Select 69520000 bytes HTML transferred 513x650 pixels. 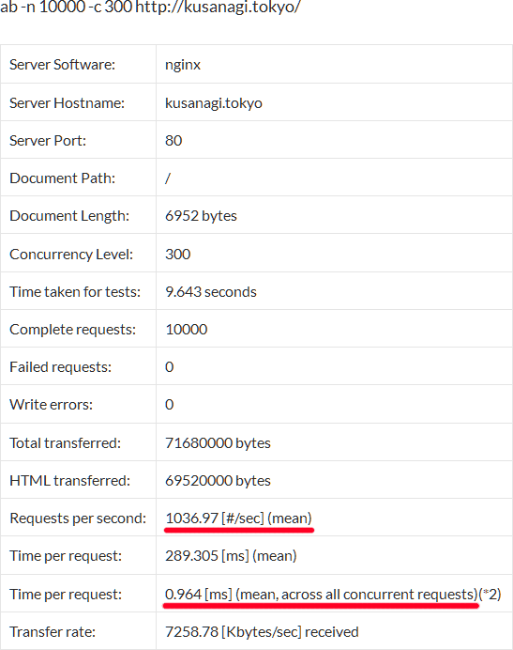(218, 481)
